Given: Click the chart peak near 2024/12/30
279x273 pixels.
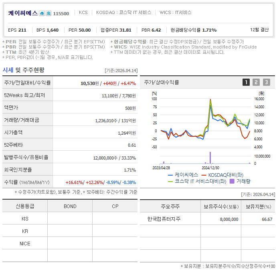Looking at the screenshot, I should tap(210, 100).
